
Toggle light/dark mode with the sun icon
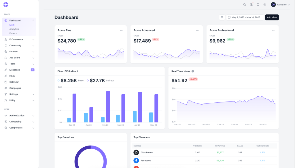[x=264, y=5]
